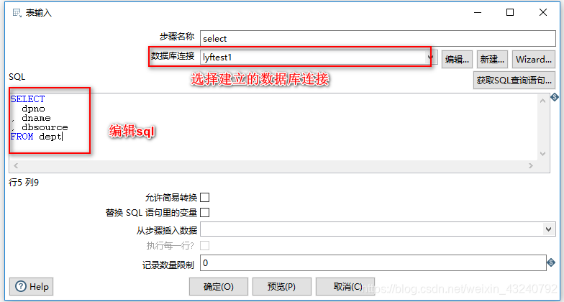The width and height of the screenshot is (564, 302).
Task: Click the 步骤名称 field containing select
Action: click(x=378, y=39)
